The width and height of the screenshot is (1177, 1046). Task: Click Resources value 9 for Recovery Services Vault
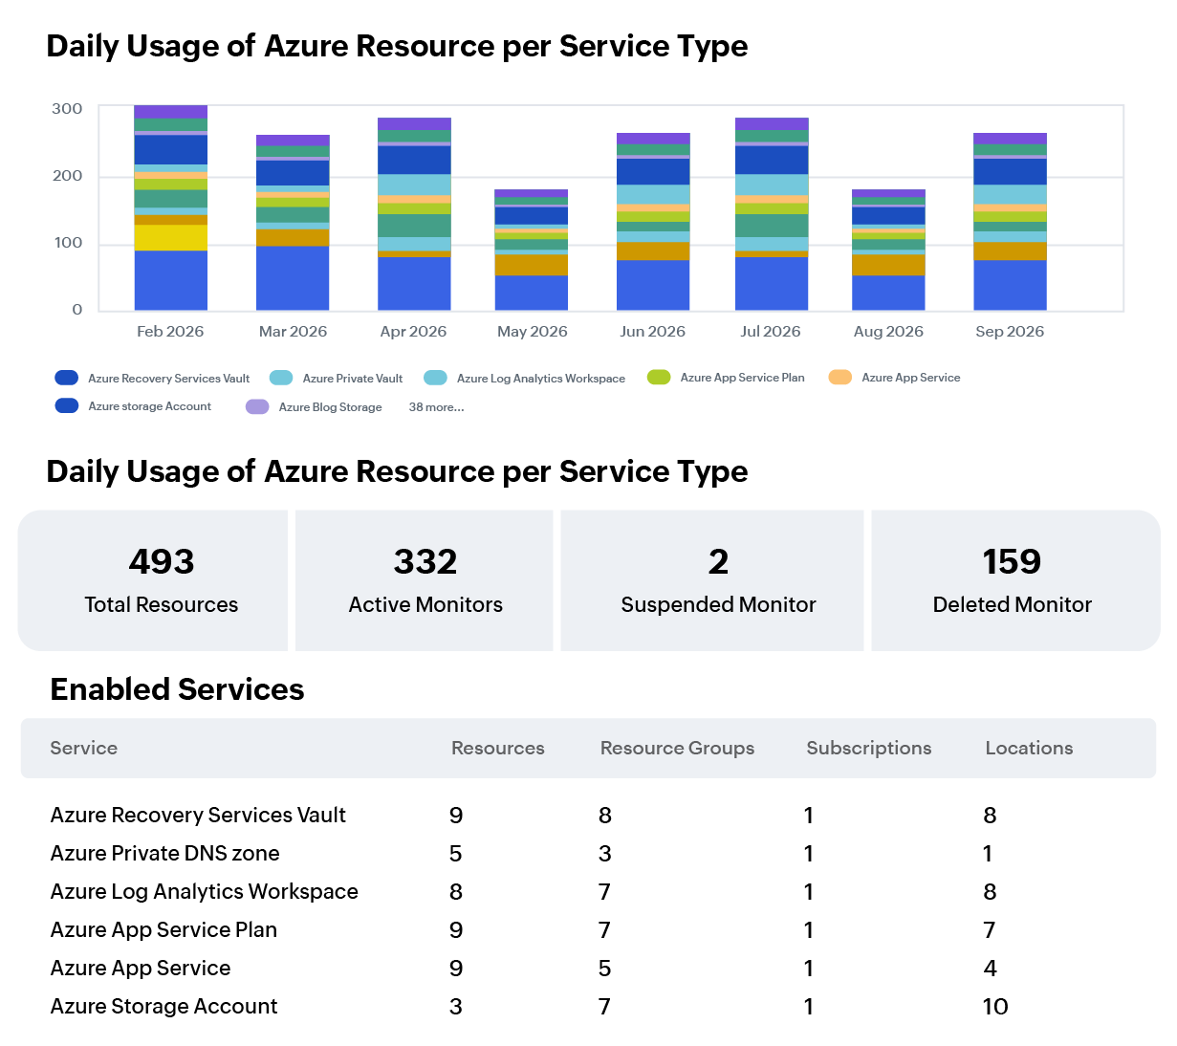tap(456, 816)
